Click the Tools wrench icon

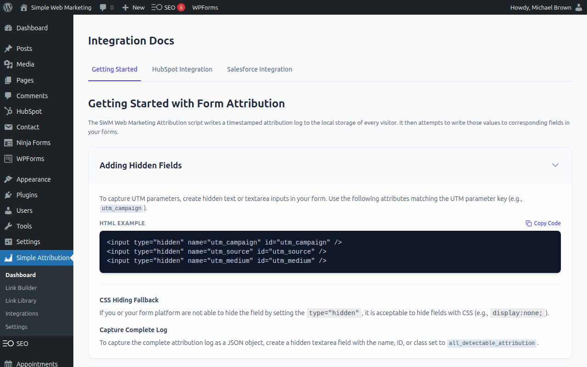pos(8,226)
